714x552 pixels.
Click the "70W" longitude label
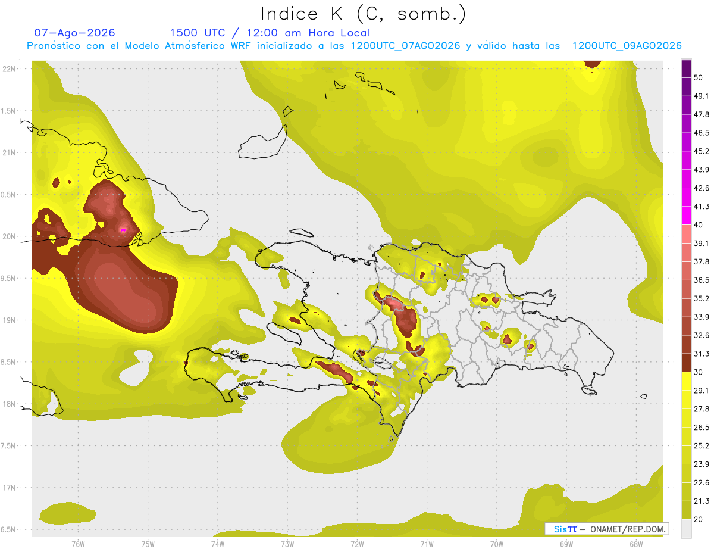point(496,544)
